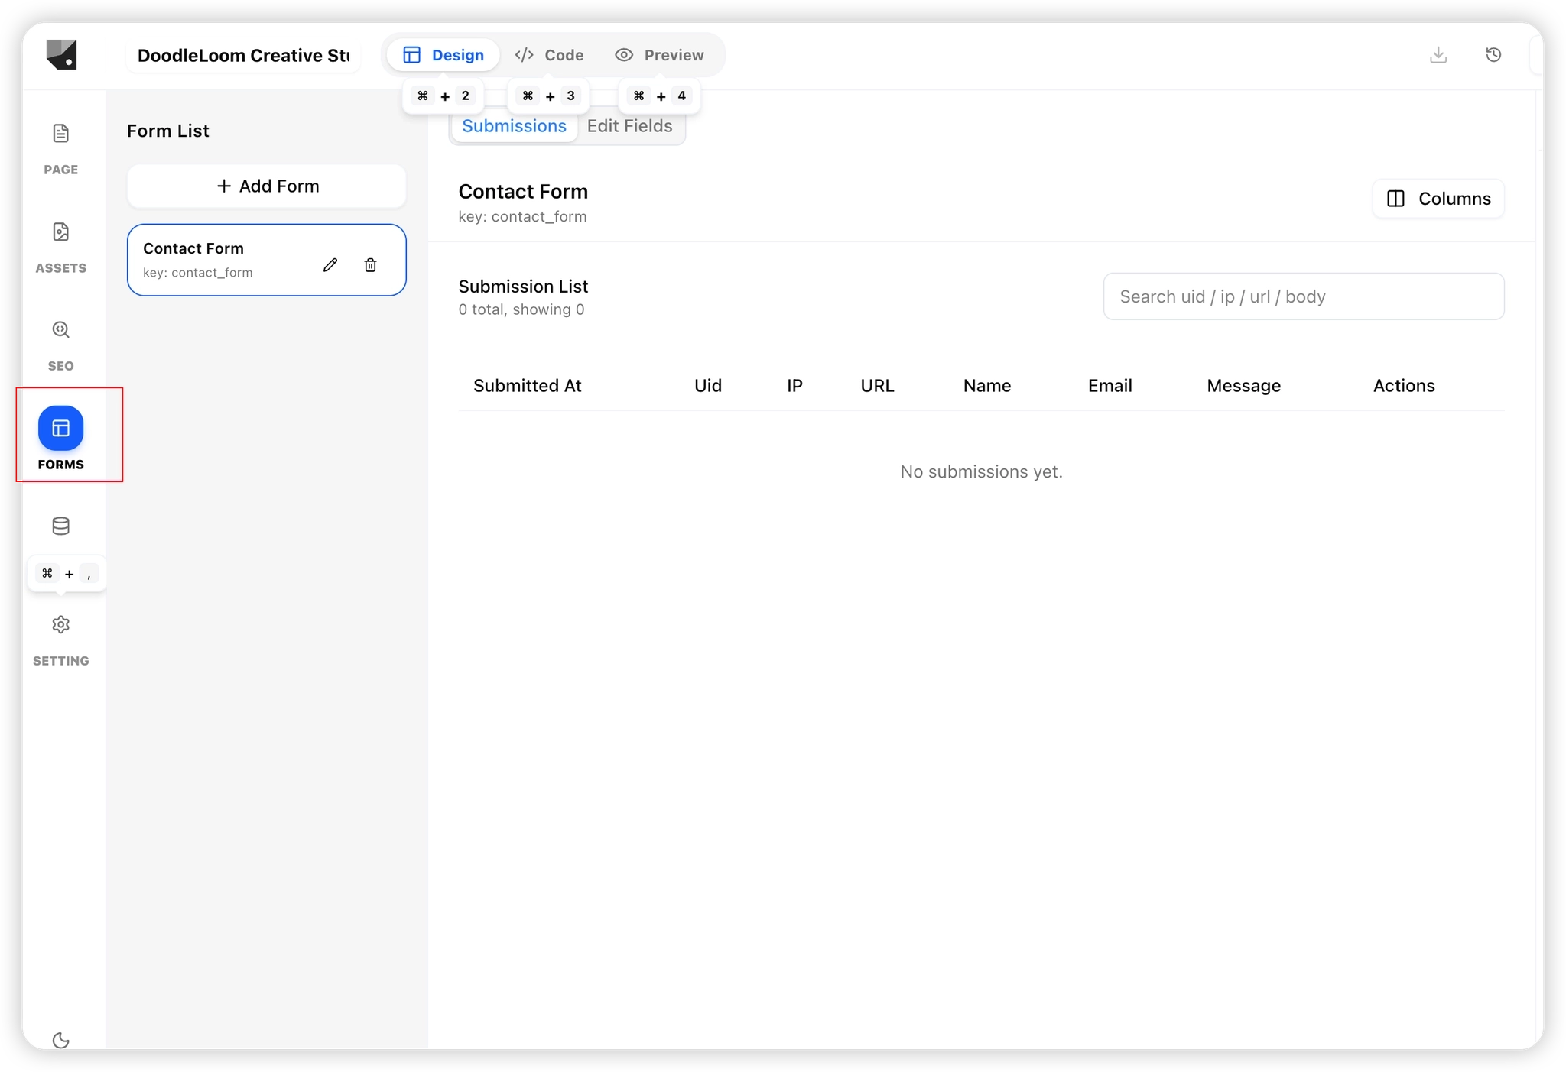Open the Setting gear icon
The width and height of the screenshot is (1566, 1072).
[x=60, y=625]
